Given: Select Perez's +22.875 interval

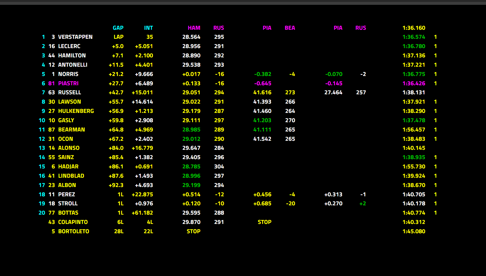Looking at the screenshot, I should pos(142,194).
